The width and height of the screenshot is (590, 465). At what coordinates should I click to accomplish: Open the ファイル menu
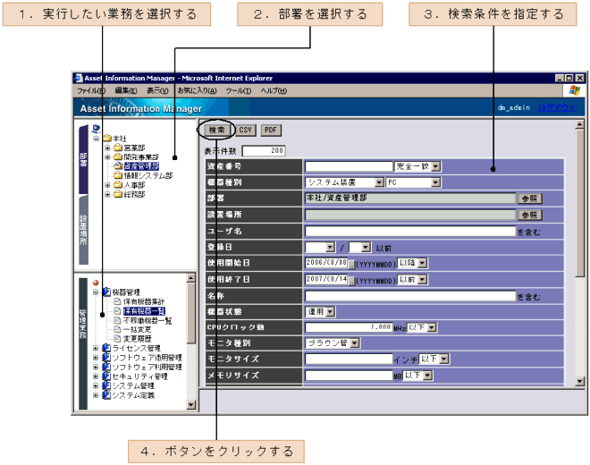(x=90, y=91)
